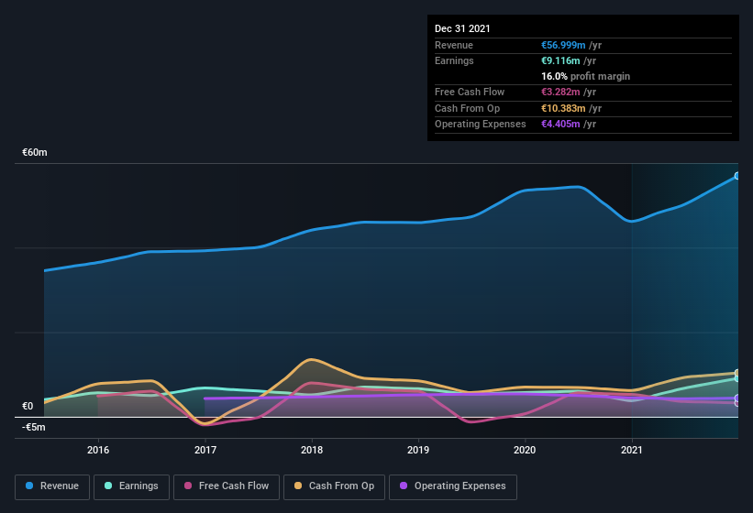Toggle the Revenue series legend button
This screenshot has width=753, height=513.
(52, 486)
